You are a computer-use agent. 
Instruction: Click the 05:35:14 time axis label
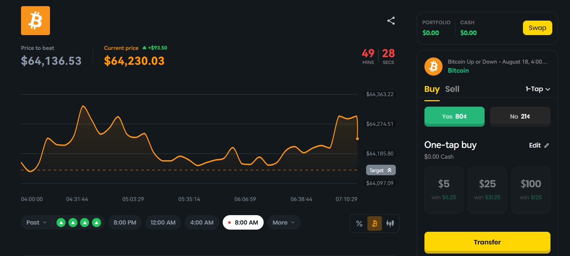(x=189, y=199)
